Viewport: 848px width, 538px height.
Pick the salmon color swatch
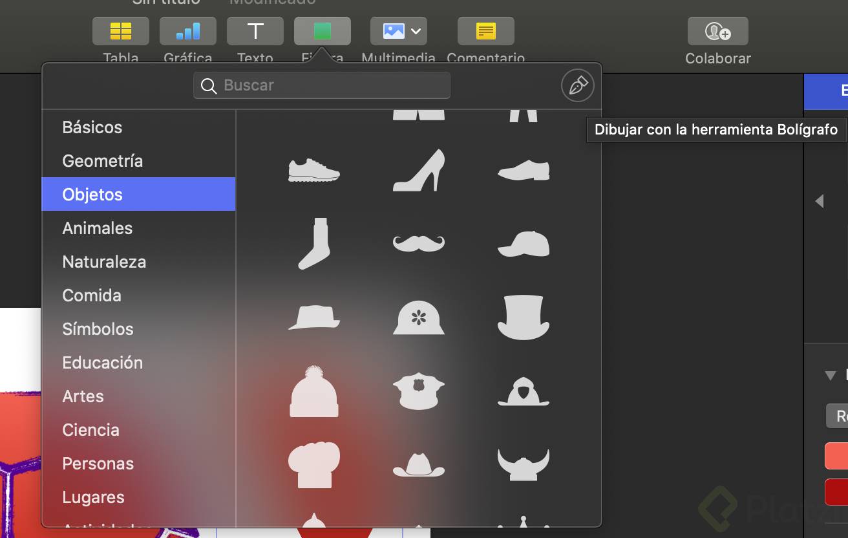click(x=837, y=455)
